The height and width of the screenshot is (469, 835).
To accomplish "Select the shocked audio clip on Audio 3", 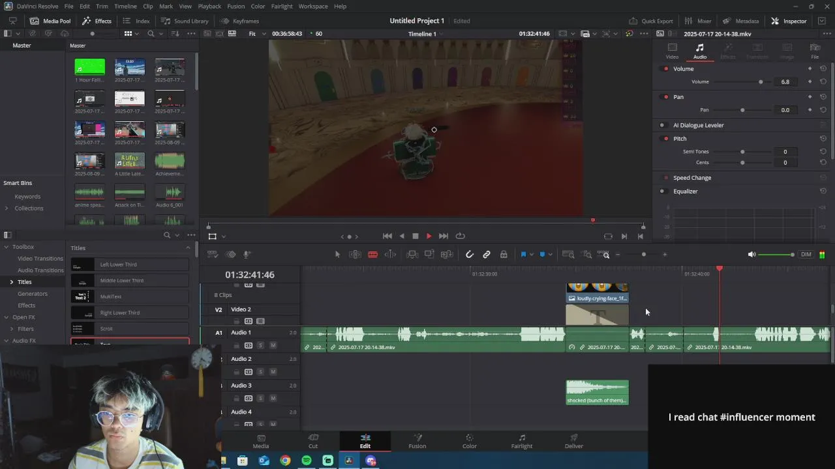I will [x=598, y=393].
